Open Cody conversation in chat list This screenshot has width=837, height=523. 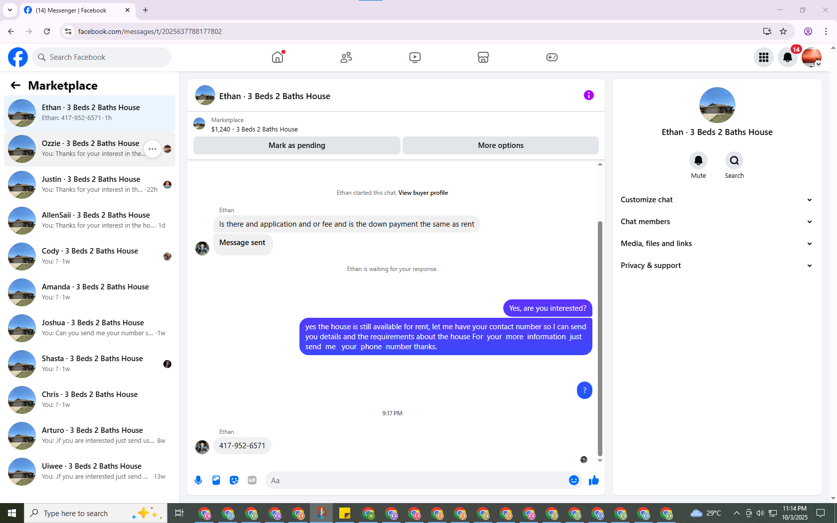click(90, 257)
